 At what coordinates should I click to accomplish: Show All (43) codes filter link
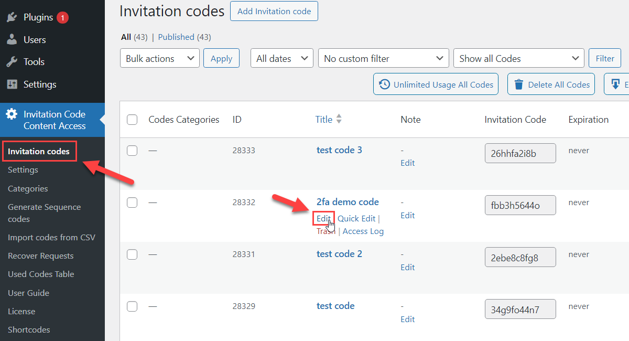134,37
